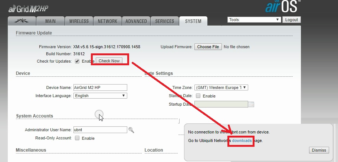Enable the Startup Date checkbox
338x162 pixels.
198,96
